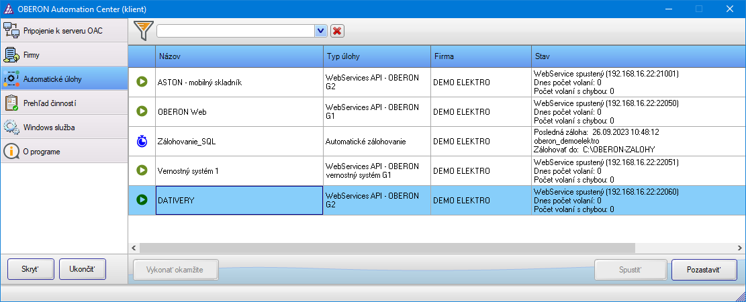The image size is (746, 302).
Task: Click the play status icon of OBERON Web row
Action: [142, 111]
